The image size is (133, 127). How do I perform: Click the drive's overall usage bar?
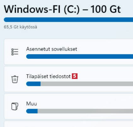(68, 20)
